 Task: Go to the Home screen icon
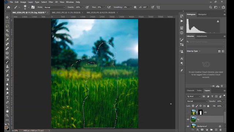pos(9,7)
